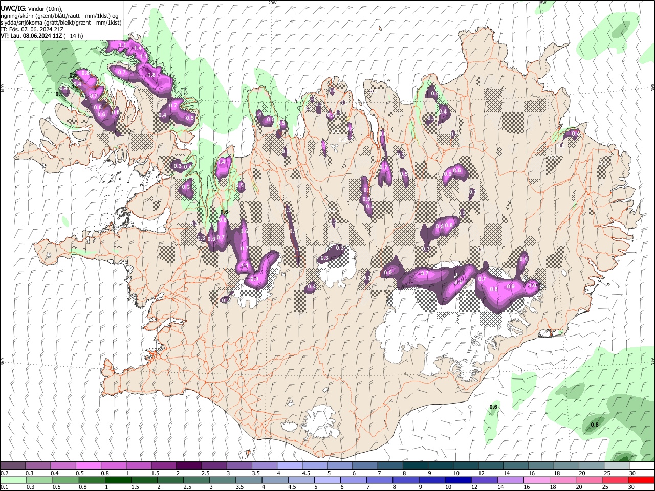Pick the magenta 0.8 swatch in the upper legend bar
Screen dimensions: 655x491
pyautogui.click(x=113, y=466)
